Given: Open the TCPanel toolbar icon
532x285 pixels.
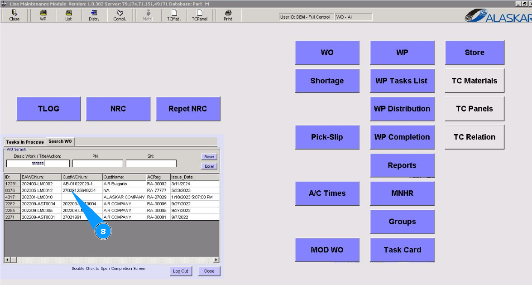Looking at the screenshot, I should [x=200, y=15].
